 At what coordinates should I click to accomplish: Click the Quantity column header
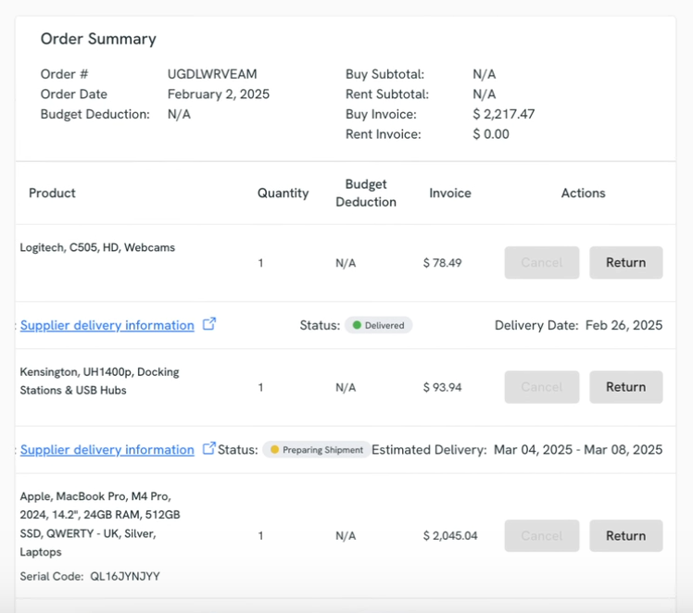coord(283,193)
